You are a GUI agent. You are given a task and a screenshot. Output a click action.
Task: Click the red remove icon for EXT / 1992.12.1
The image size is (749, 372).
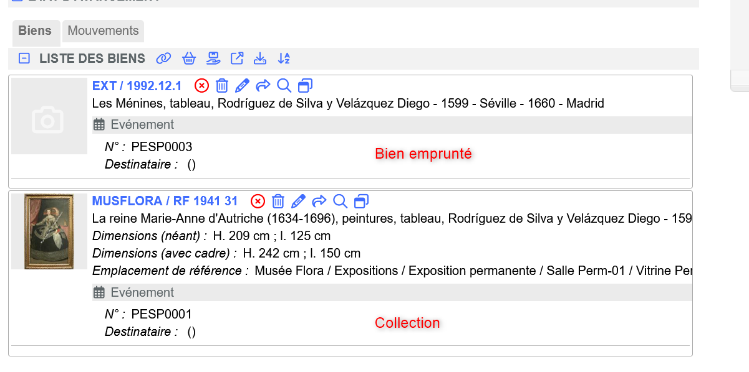(x=201, y=85)
